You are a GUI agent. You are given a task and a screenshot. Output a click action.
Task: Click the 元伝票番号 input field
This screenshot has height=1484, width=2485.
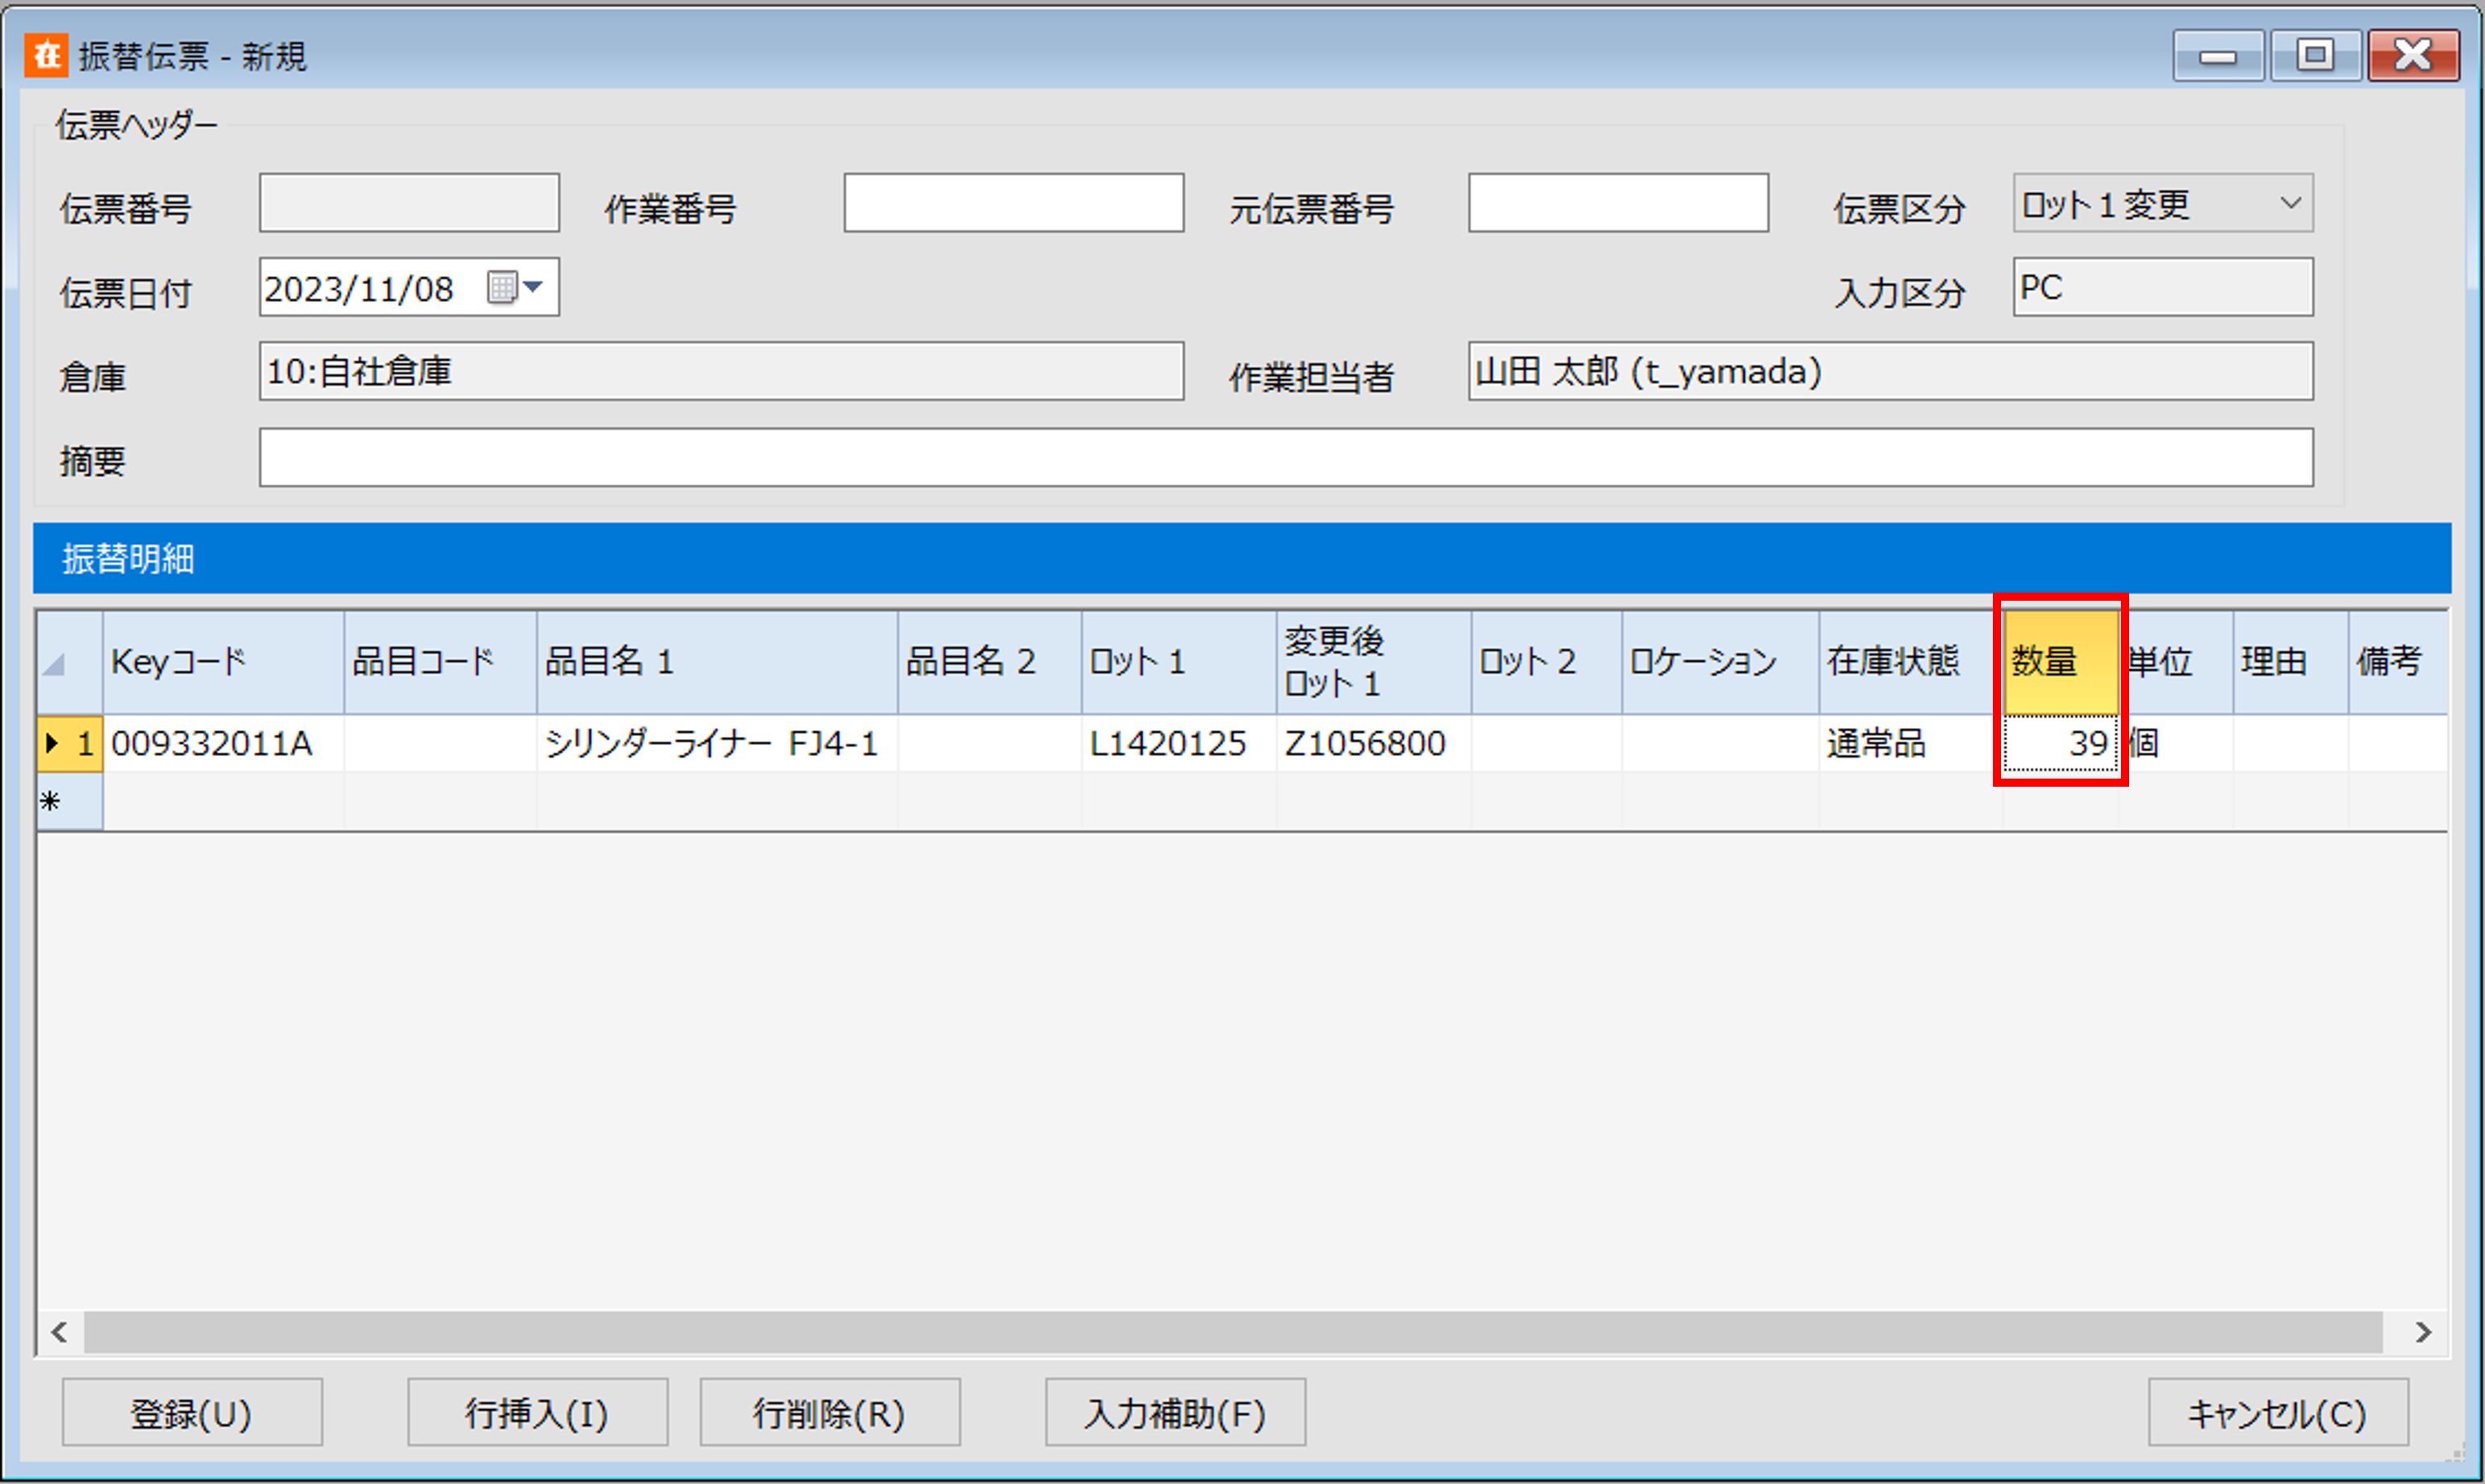(1618, 203)
